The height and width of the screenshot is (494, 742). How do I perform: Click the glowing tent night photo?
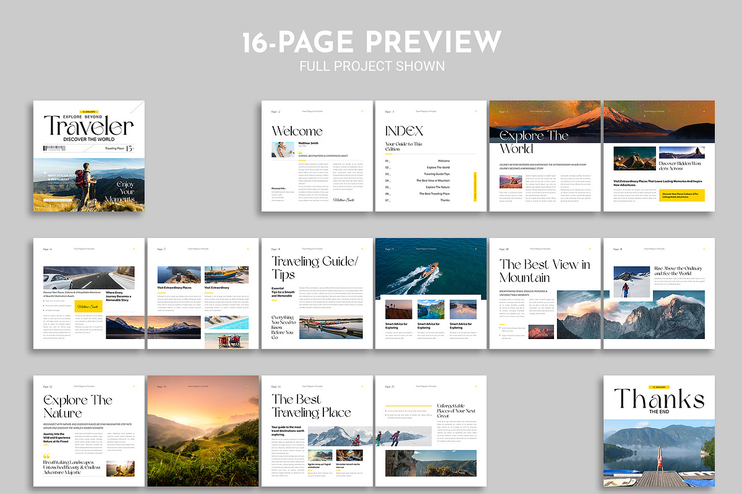pos(635,158)
